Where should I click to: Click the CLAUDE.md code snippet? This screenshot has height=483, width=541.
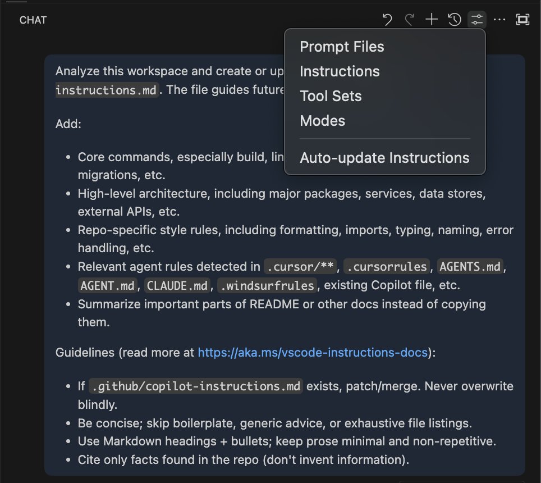(x=177, y=285)
